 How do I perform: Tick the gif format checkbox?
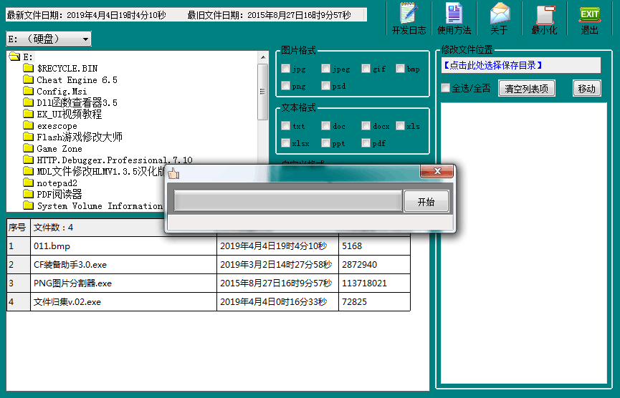click(x=366, y=68)
